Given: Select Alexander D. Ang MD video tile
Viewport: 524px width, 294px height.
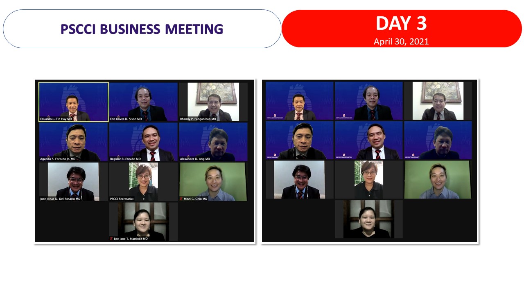Looking at the screenshot, I should 213,142.
